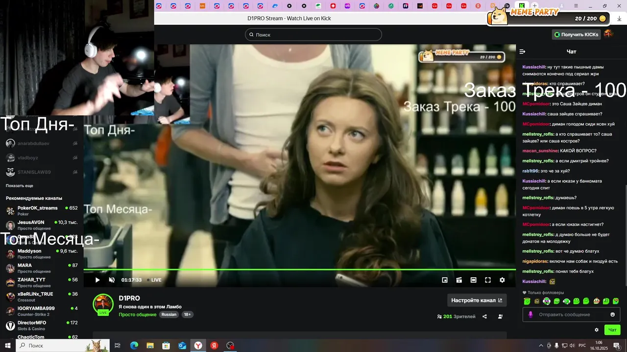This screenshot has height=352, width=627.
Task: Open Настройте канал link
Action: coord(477,300)
